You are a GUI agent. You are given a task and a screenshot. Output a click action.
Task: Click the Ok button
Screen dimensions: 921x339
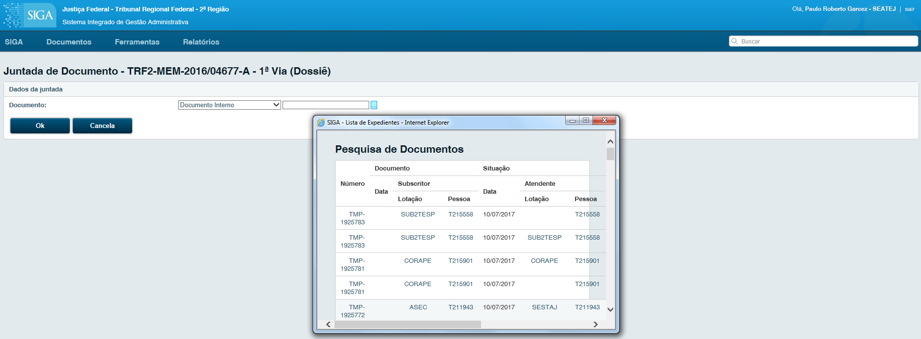(x=40, y=126)
